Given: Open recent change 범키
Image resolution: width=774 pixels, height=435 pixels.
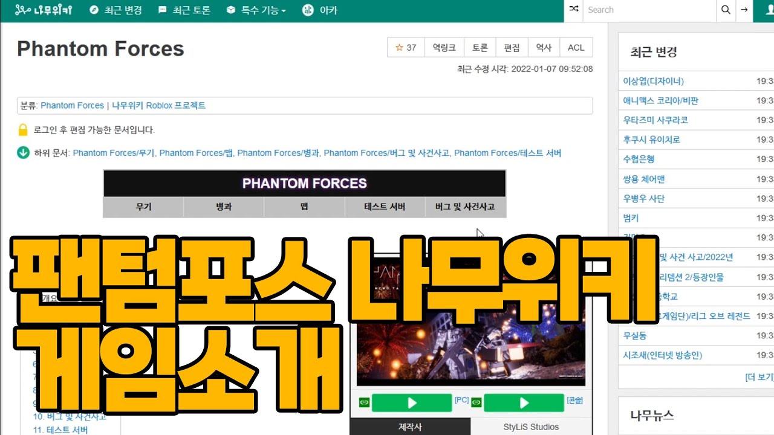Looking at the screenshot, I should [631, 218].
